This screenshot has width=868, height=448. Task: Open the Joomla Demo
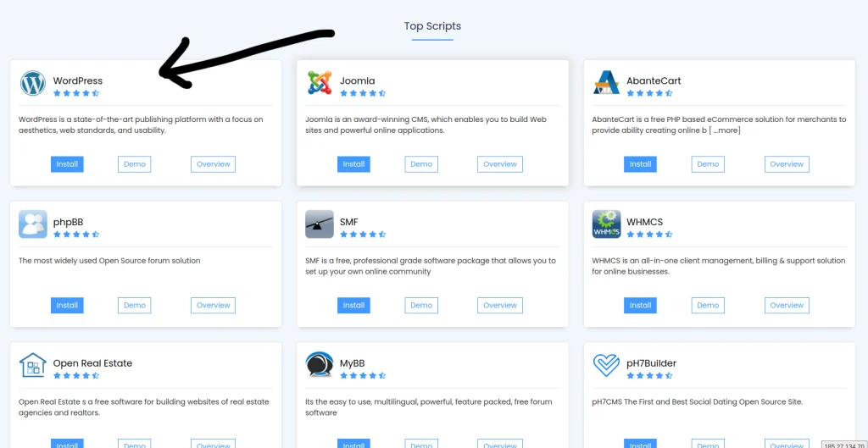point(421,164)
